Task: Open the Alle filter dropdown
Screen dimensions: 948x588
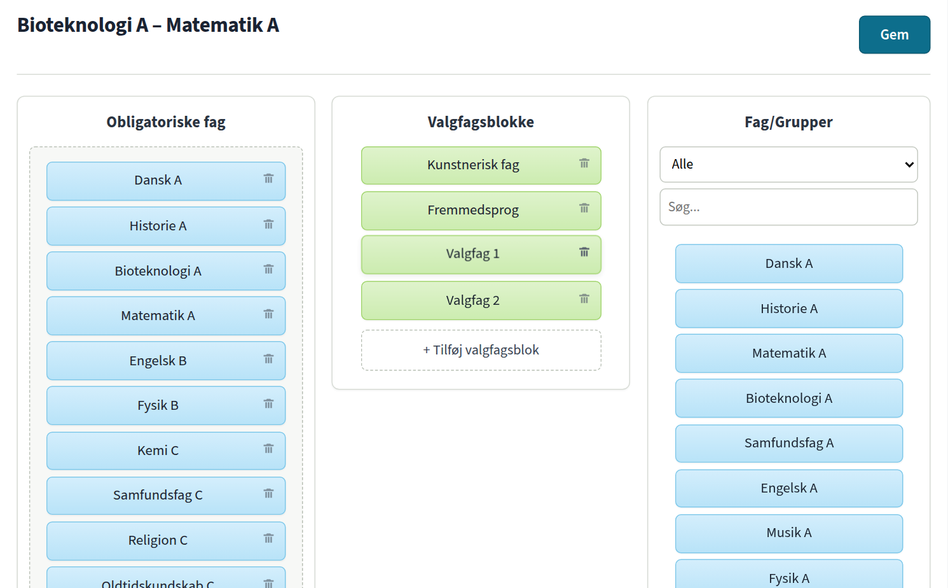Action: coord(788,164)
